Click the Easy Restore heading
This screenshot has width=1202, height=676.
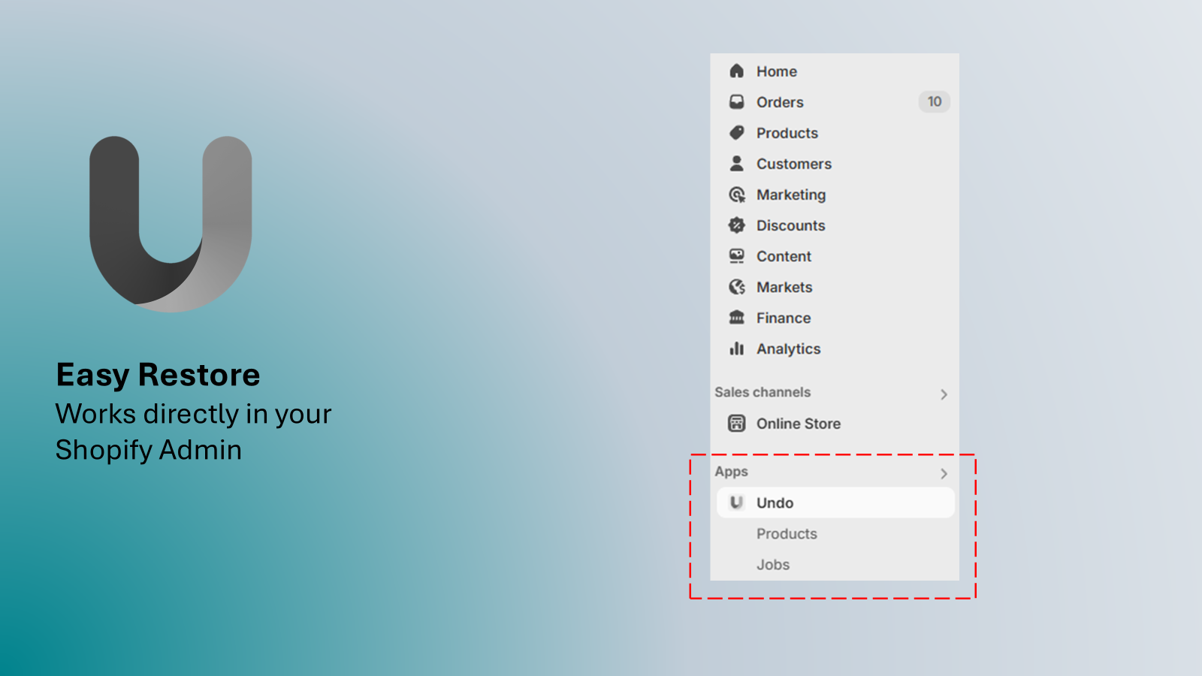[x=158, y=375]
